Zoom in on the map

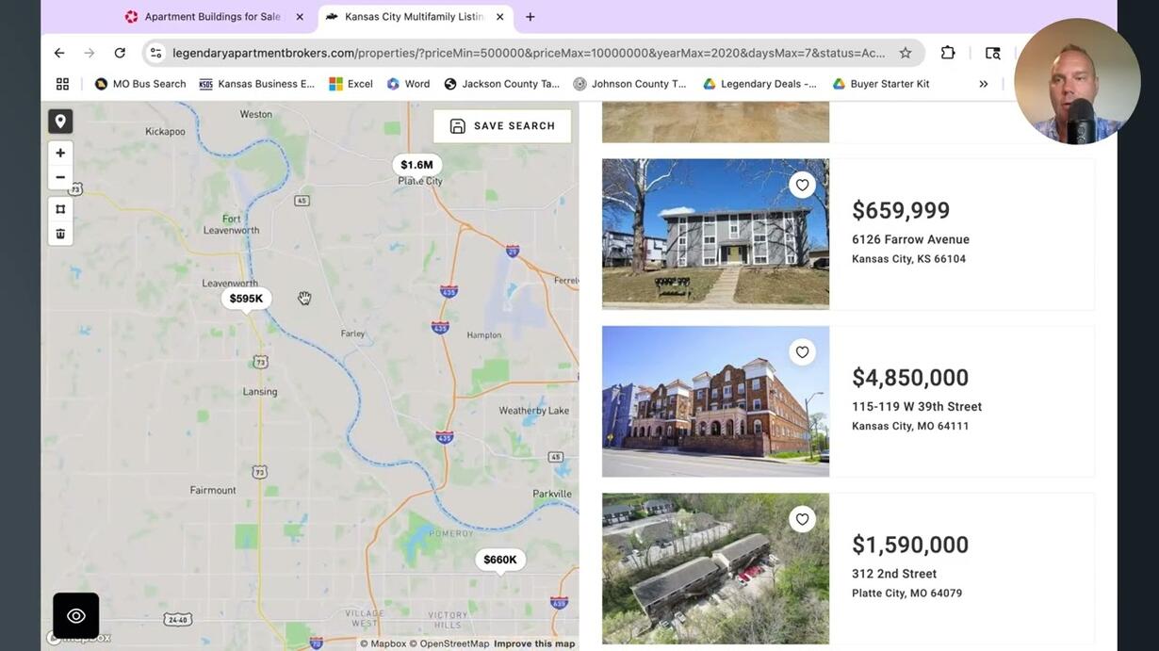coord(60,153)
